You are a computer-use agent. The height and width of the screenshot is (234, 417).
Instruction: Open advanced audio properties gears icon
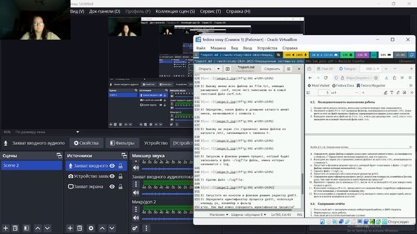(x=135, y=228)
